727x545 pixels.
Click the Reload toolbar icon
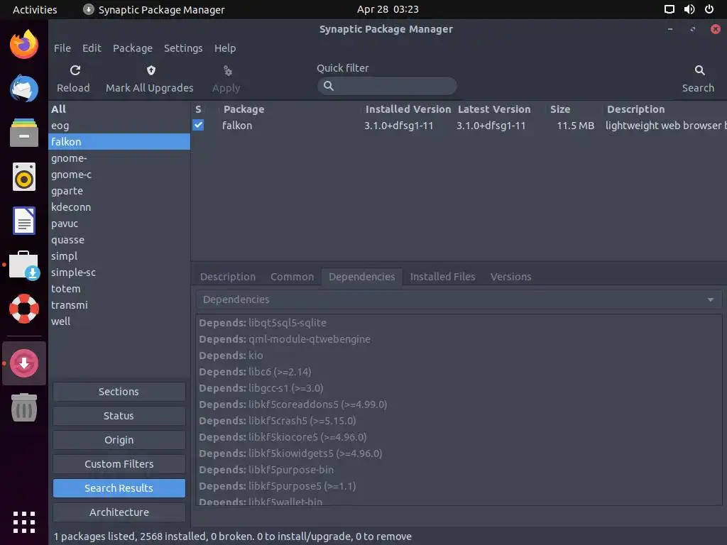click(x=75, y=70)
